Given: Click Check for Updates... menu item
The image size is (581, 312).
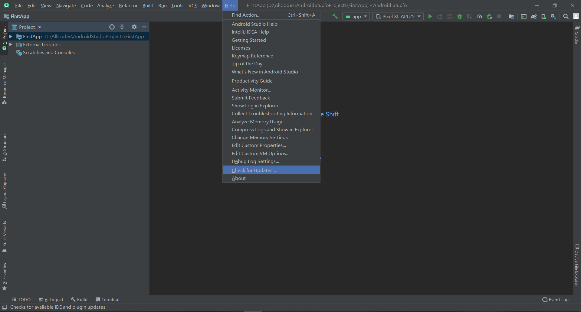Looking at the screenshot, I should (271, 171).
